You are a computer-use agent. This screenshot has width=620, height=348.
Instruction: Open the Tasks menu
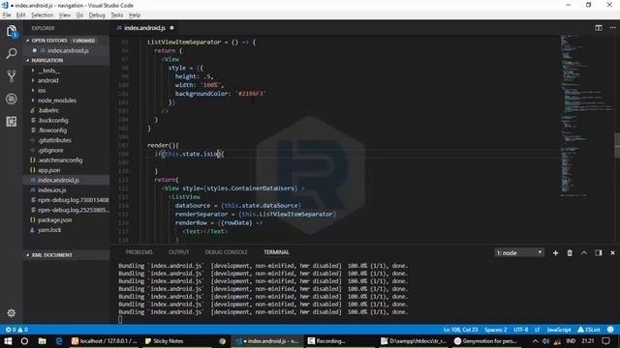click(116, 15)
